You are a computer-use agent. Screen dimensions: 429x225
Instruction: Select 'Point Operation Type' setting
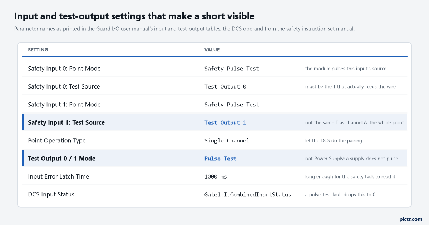point(57,140)
